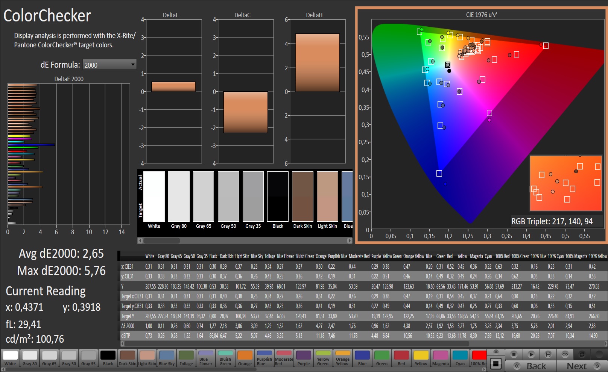Select the Black patch button
The image size is (608, 372).
108,358
